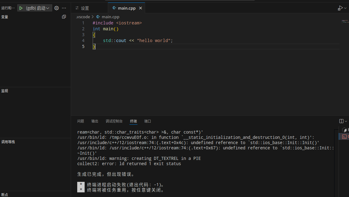Collapse the 变量 section header

(36, 17)
